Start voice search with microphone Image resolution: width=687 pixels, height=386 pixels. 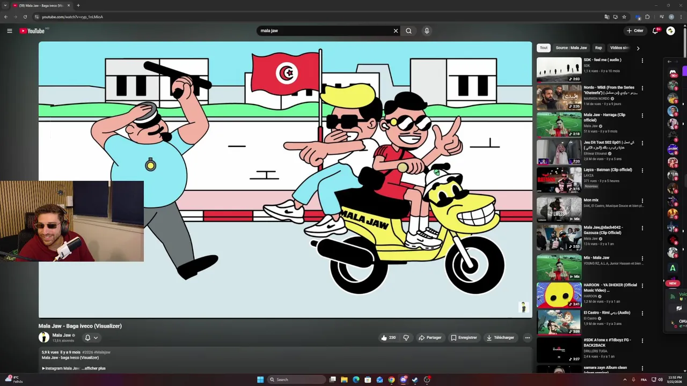click(427, 31)
